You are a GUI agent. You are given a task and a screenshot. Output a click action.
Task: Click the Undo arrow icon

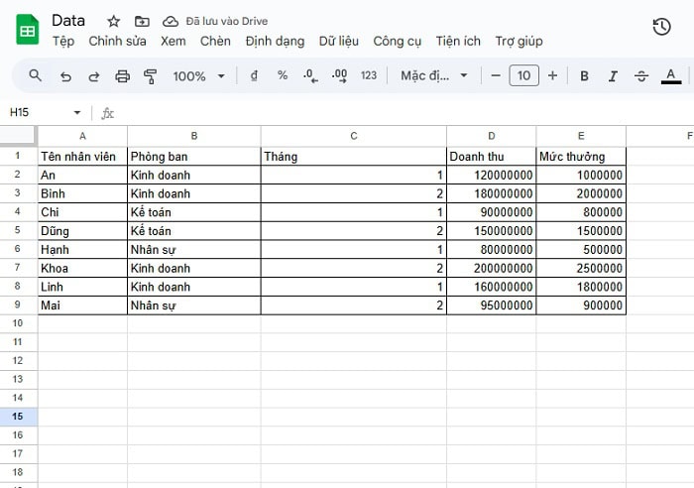coord(65,75)
